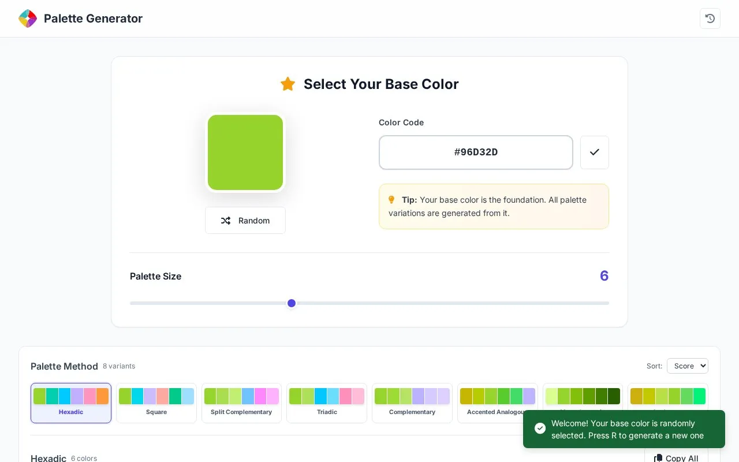Generate a Random base color
739x462 pixels.
tap(245, 221)
